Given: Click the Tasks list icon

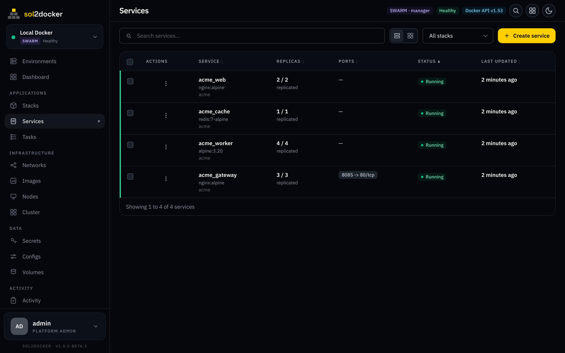Looking at the screenshot, I should (13, 137).
